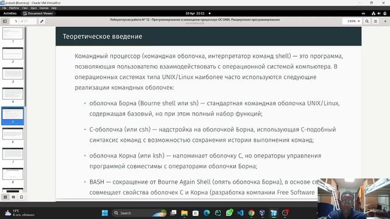Open Microsoft Store from the taskbar

[196, 213]
